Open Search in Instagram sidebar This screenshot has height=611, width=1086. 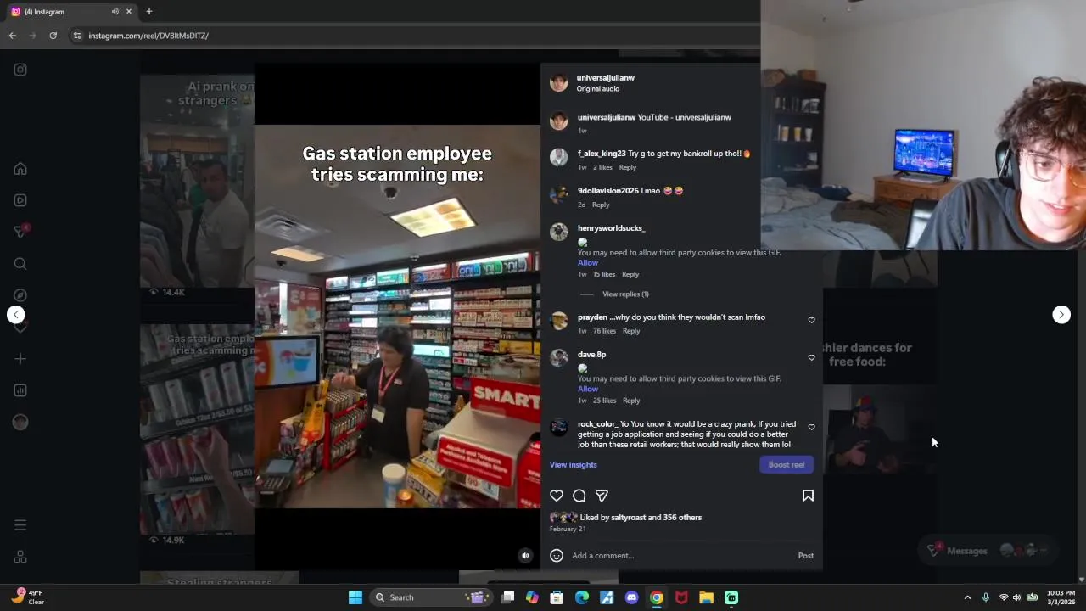[x=20, y=264]
